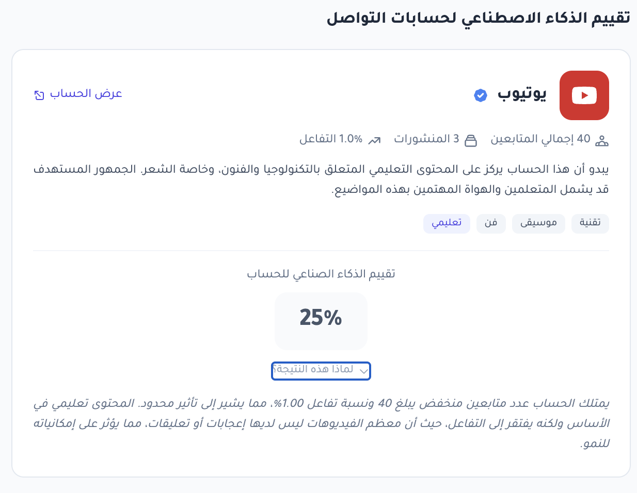The height and width of the screenshot is (493, 637).
Task: Select the highlighted تعليمي tag
Action: click(x=447, y=223)
